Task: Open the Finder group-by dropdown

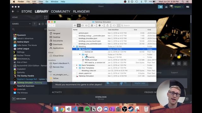Action: click(x=93, y=25)
